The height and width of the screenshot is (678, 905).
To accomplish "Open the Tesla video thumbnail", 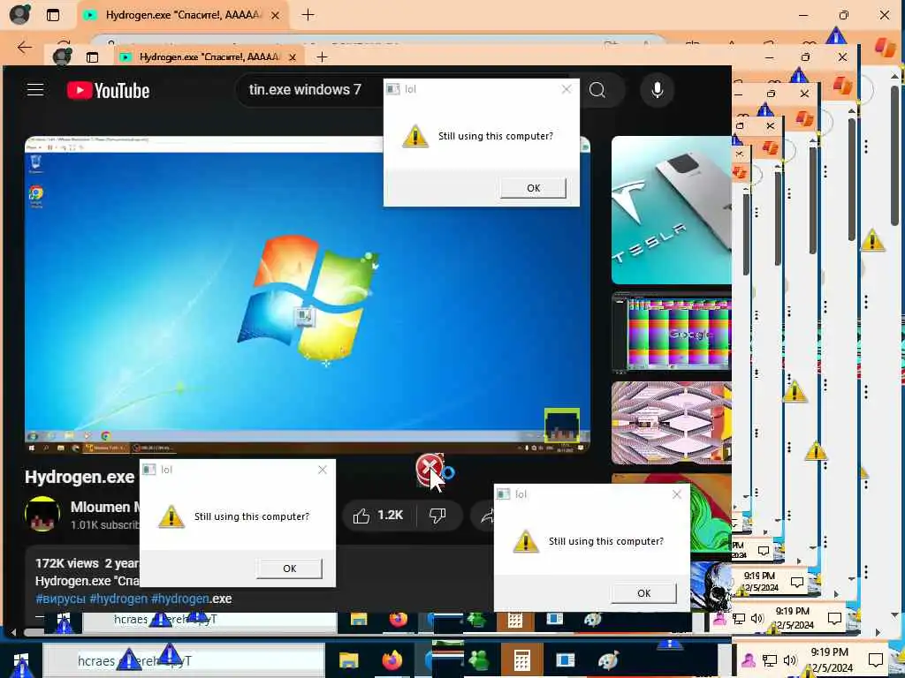I will [x=672, y=210].
